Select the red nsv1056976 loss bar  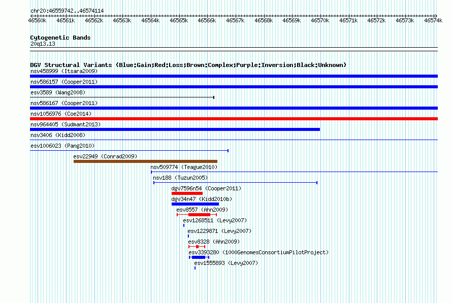point(234,119)
